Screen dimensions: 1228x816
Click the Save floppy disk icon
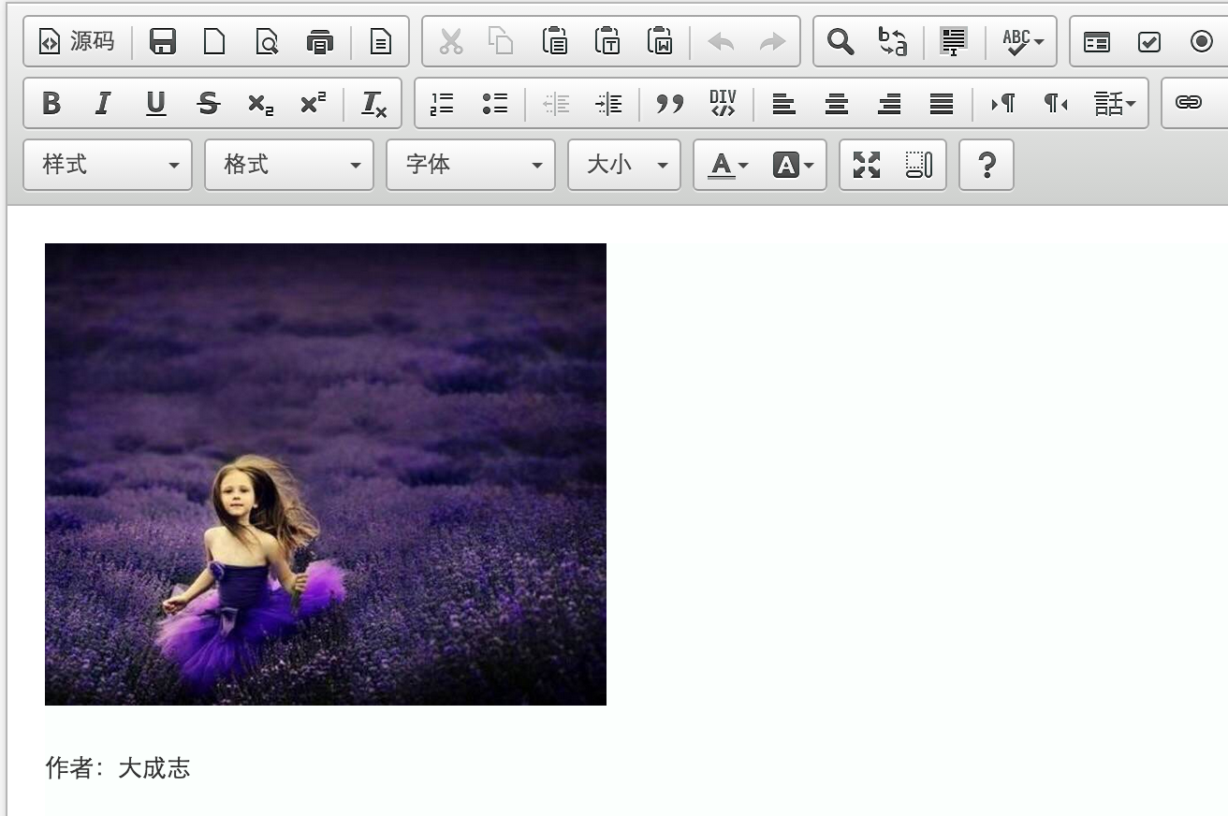tap(163, 42)
